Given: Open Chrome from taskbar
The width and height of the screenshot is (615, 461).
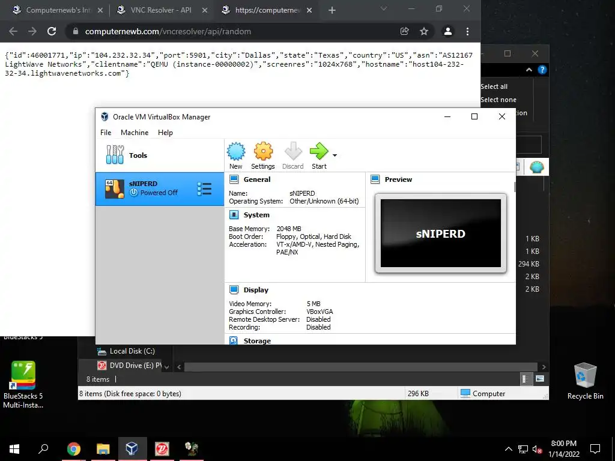Looking at the screenshot, I should pos(73,448).
